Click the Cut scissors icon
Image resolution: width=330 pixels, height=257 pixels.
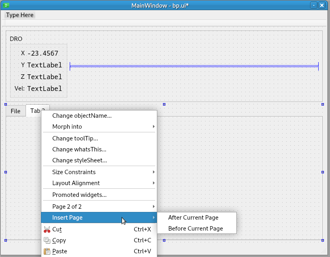tap(47, 229)
